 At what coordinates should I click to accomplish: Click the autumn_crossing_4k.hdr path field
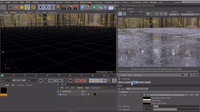(x=167, y=95)
